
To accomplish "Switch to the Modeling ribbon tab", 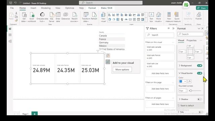I will 46,8.
